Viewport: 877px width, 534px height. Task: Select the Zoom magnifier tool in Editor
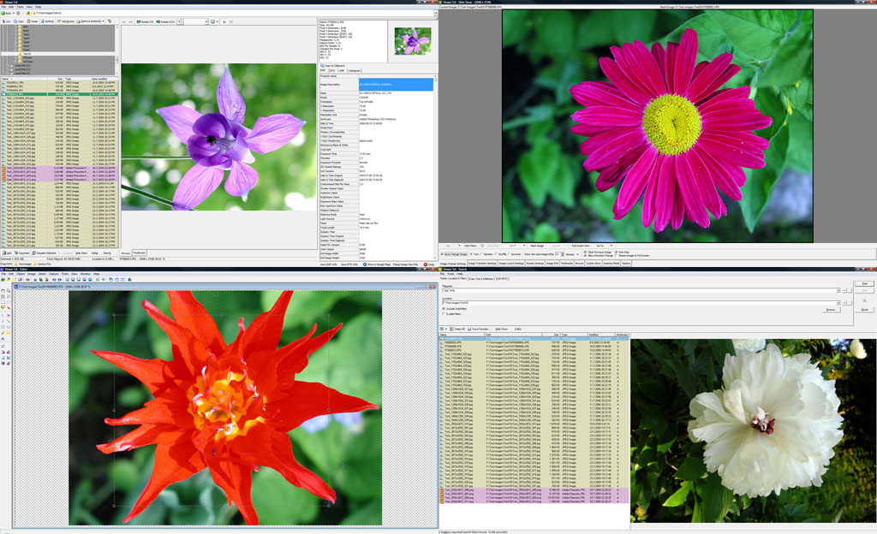pyautogui.click(x=9, y=291)
